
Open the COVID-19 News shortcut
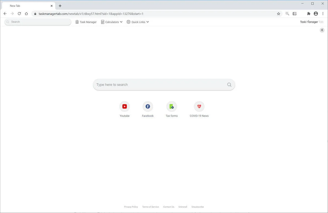point(199,109)
